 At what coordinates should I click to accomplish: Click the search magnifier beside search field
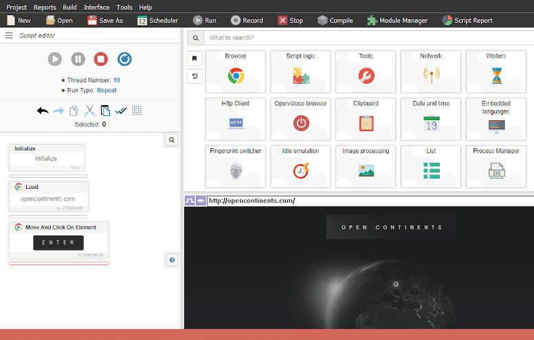[196, 38]
